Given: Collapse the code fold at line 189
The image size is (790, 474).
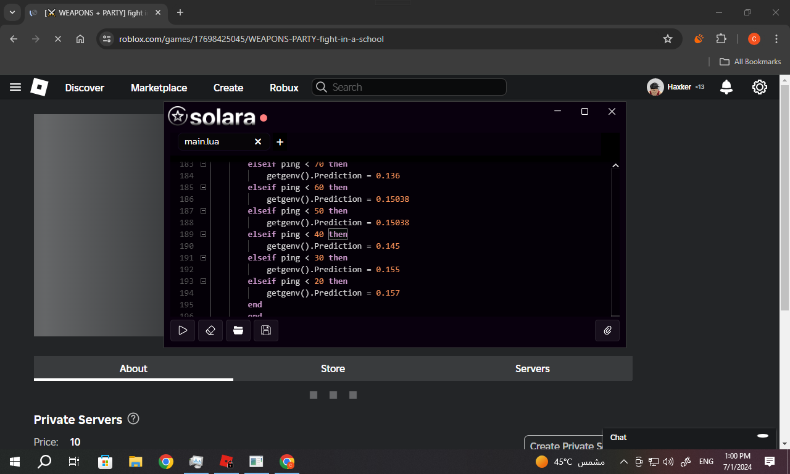Looking at the screenshot, I should pyautogui.click(x=203, y=235).
